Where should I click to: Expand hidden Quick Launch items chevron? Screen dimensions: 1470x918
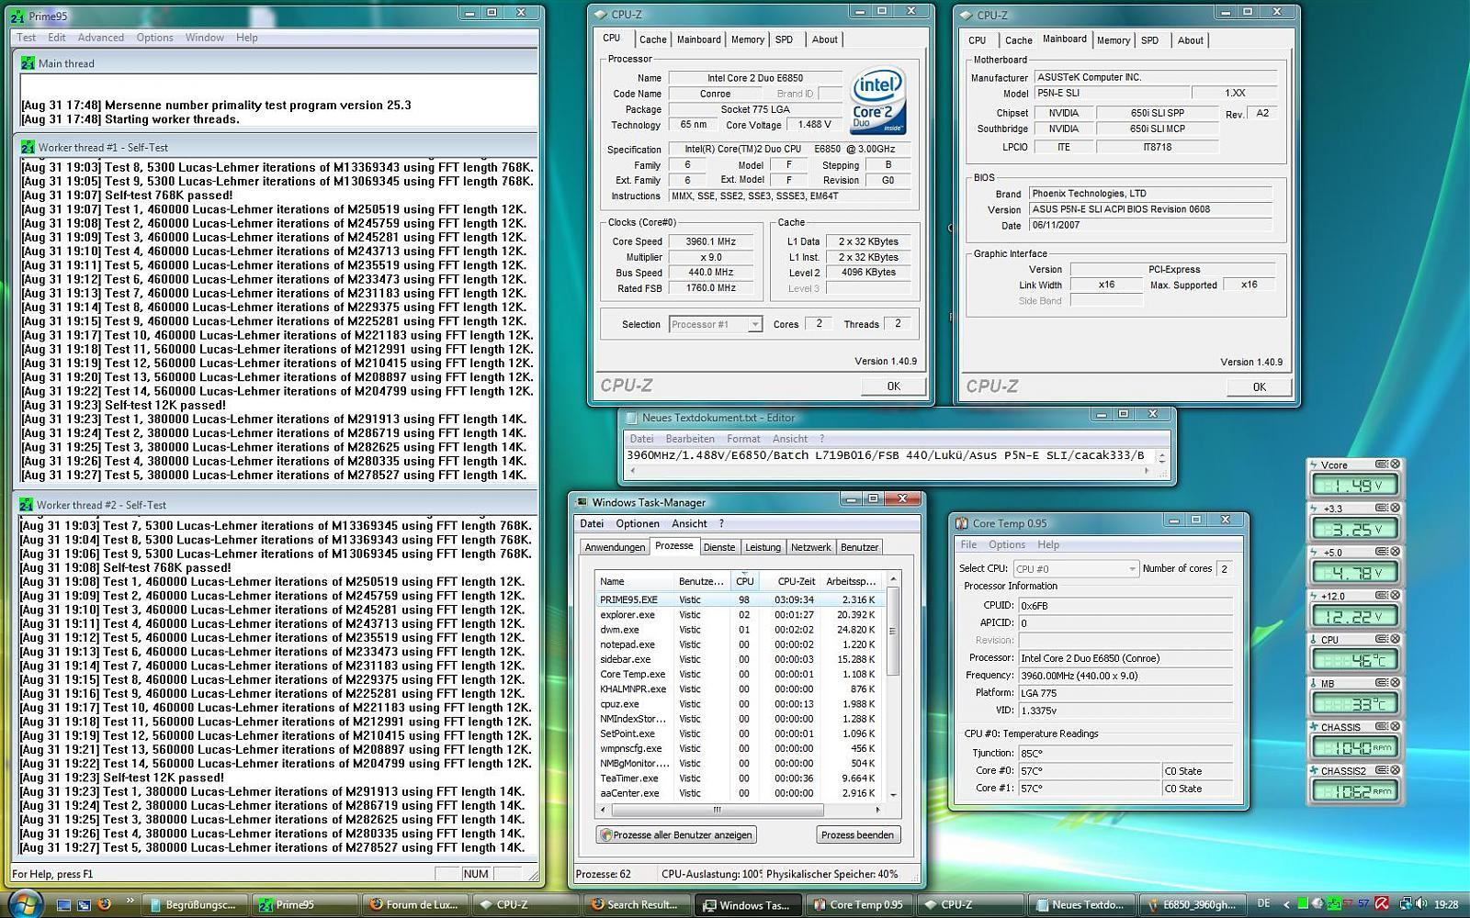coord(130,901)
